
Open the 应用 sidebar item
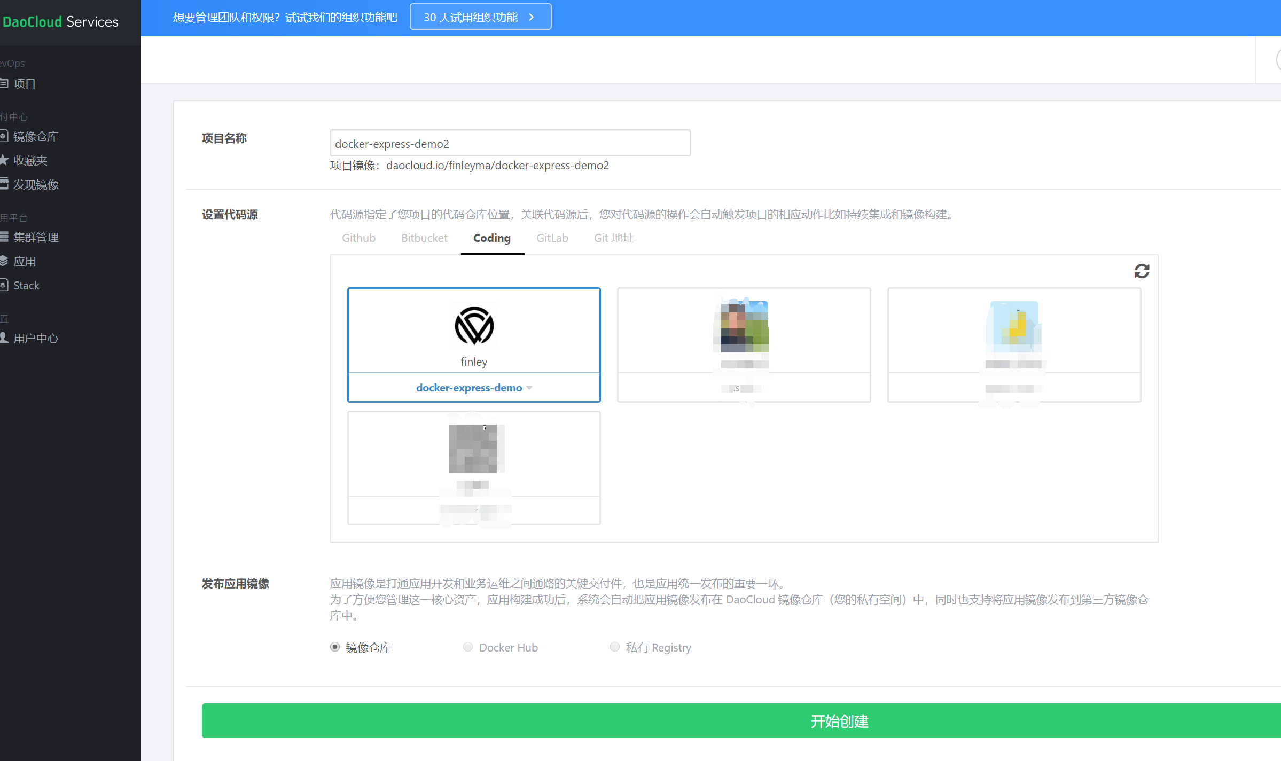click(25, 262)
